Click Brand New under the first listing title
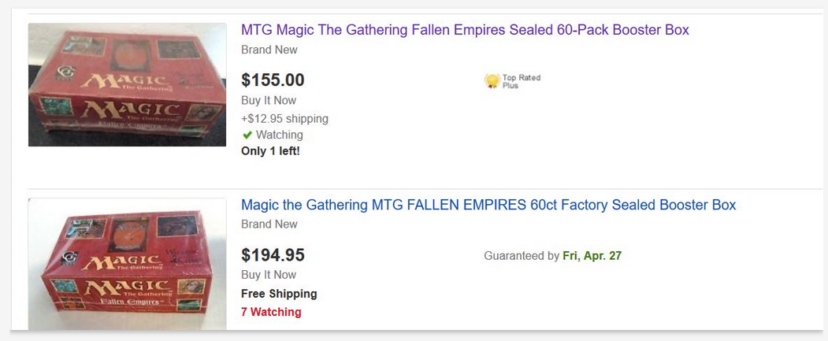This screenshot has height=341, width=828. [269, 50]
